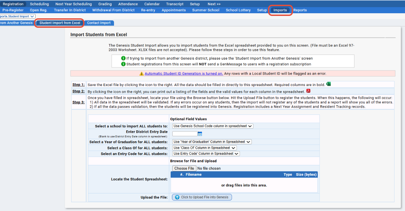Select the Imports submenu
The height and width of the screenshot is (211, 405).
(280, 10)
